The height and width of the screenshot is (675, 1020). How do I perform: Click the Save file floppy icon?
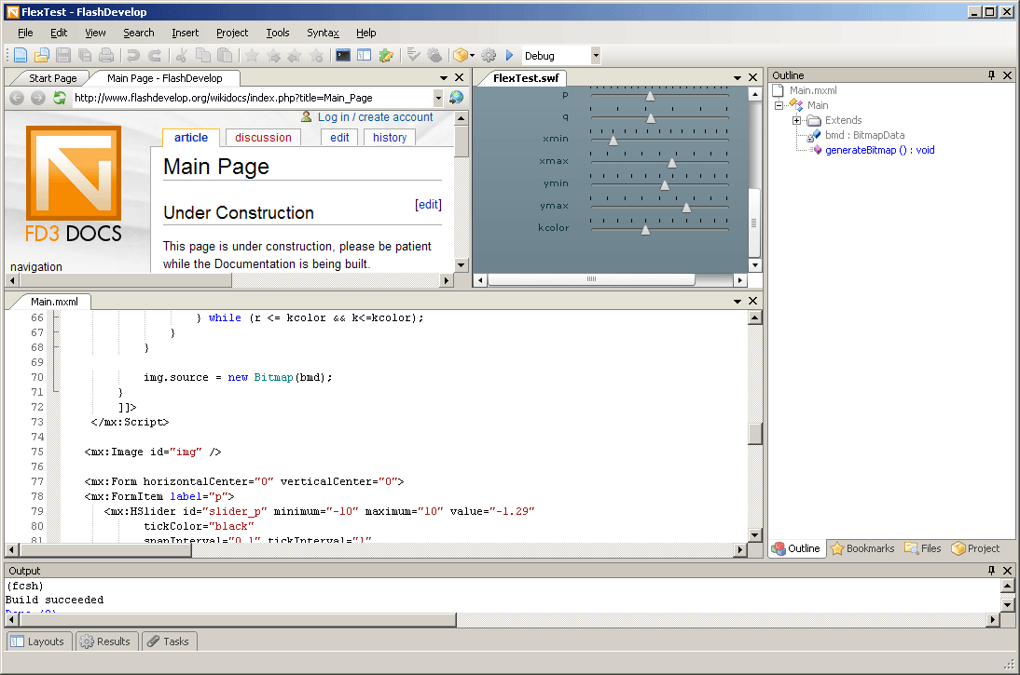coord(63,56)
